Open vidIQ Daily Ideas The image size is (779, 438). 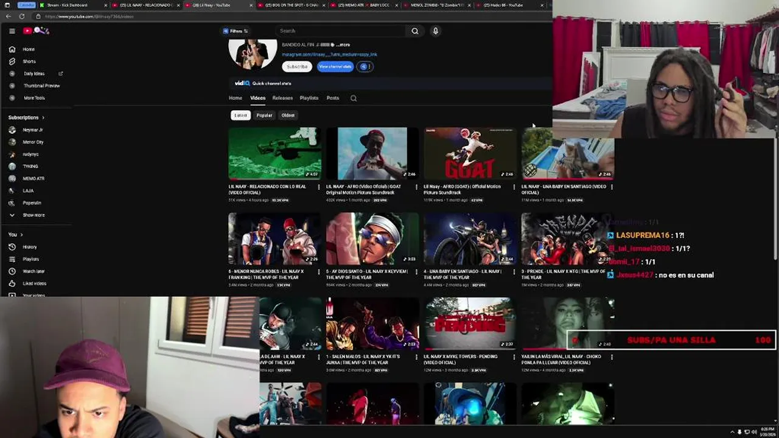pos(34,74)
